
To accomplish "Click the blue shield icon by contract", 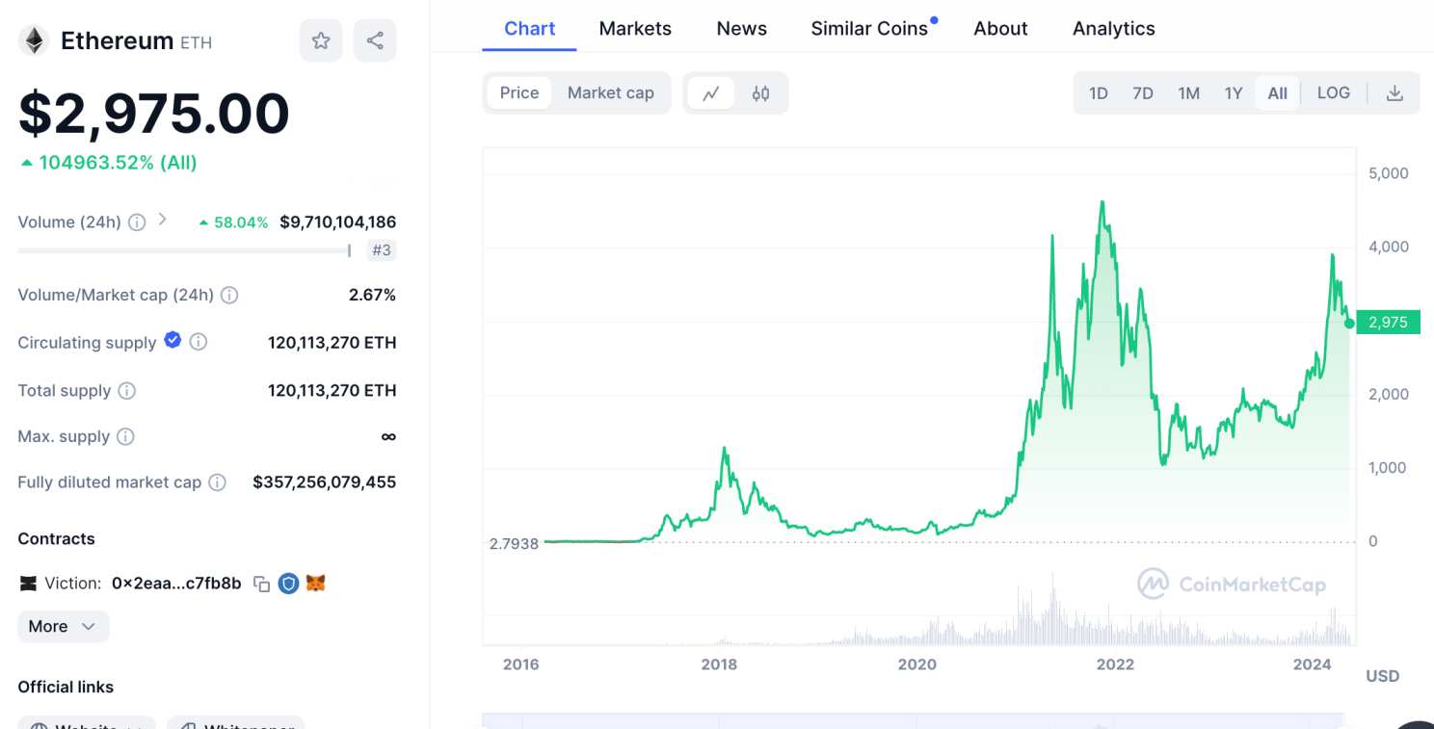I will (288, 583).
